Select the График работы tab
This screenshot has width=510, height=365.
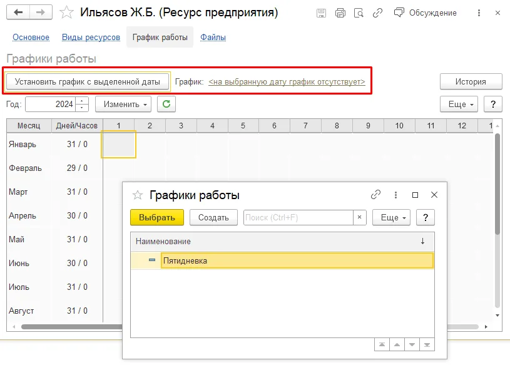click(x=160, y=38)
